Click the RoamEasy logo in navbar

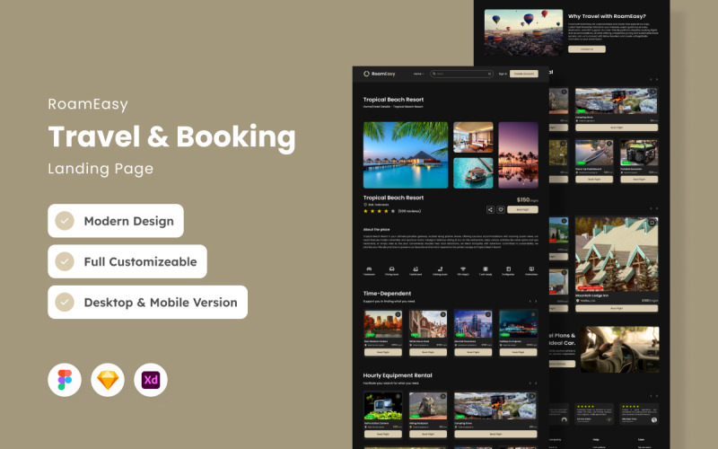pos(379,74)
